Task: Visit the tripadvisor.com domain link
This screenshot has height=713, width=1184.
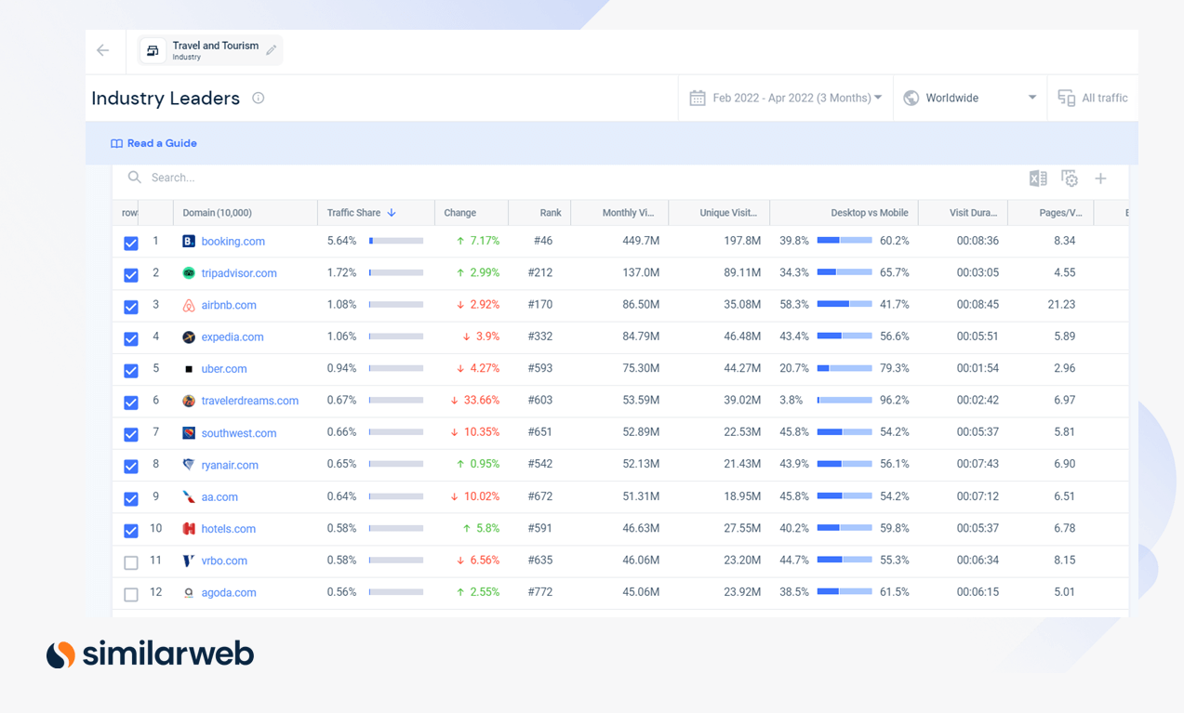Action: coord(240,273)
